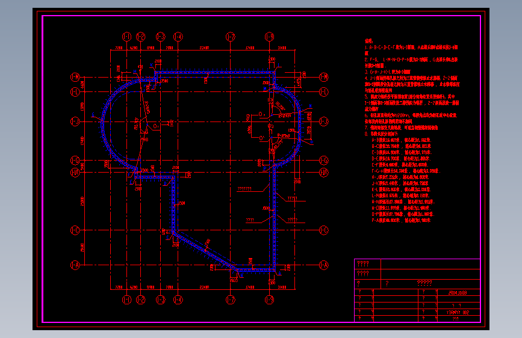Click the left-side 1-A axis bubble
522x338 pixels.
75,265
